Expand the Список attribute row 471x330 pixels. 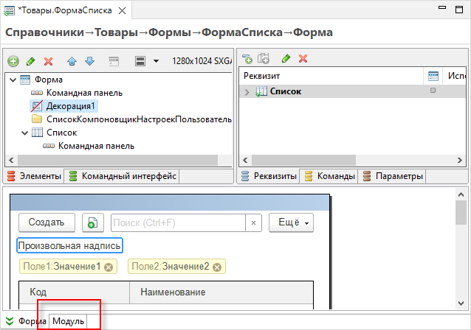coord(247,92)
